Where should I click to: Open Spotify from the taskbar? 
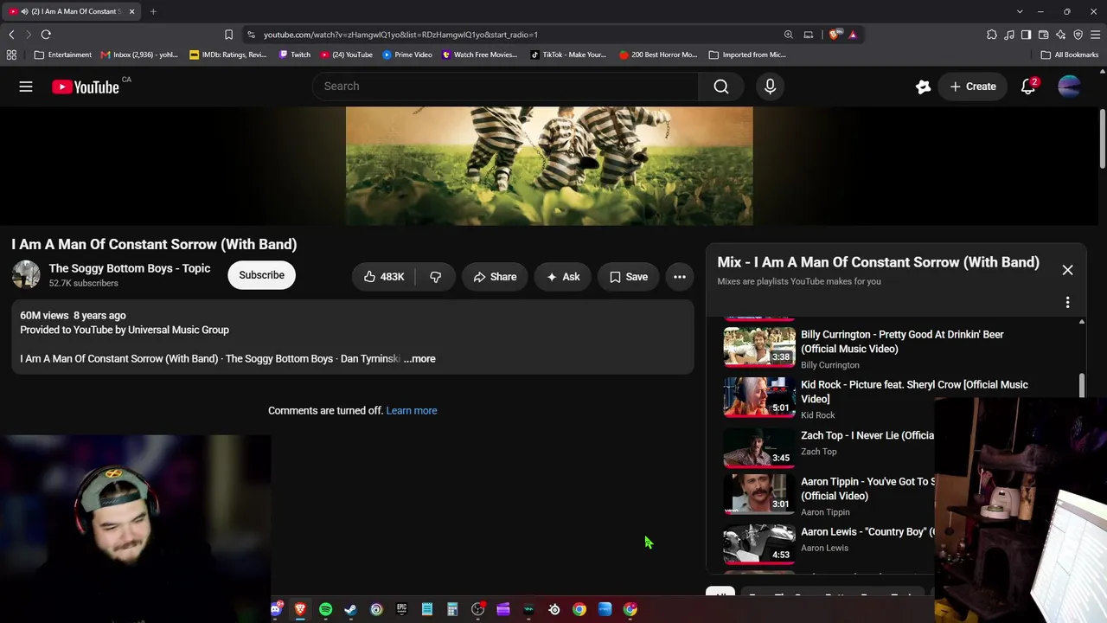325,609
